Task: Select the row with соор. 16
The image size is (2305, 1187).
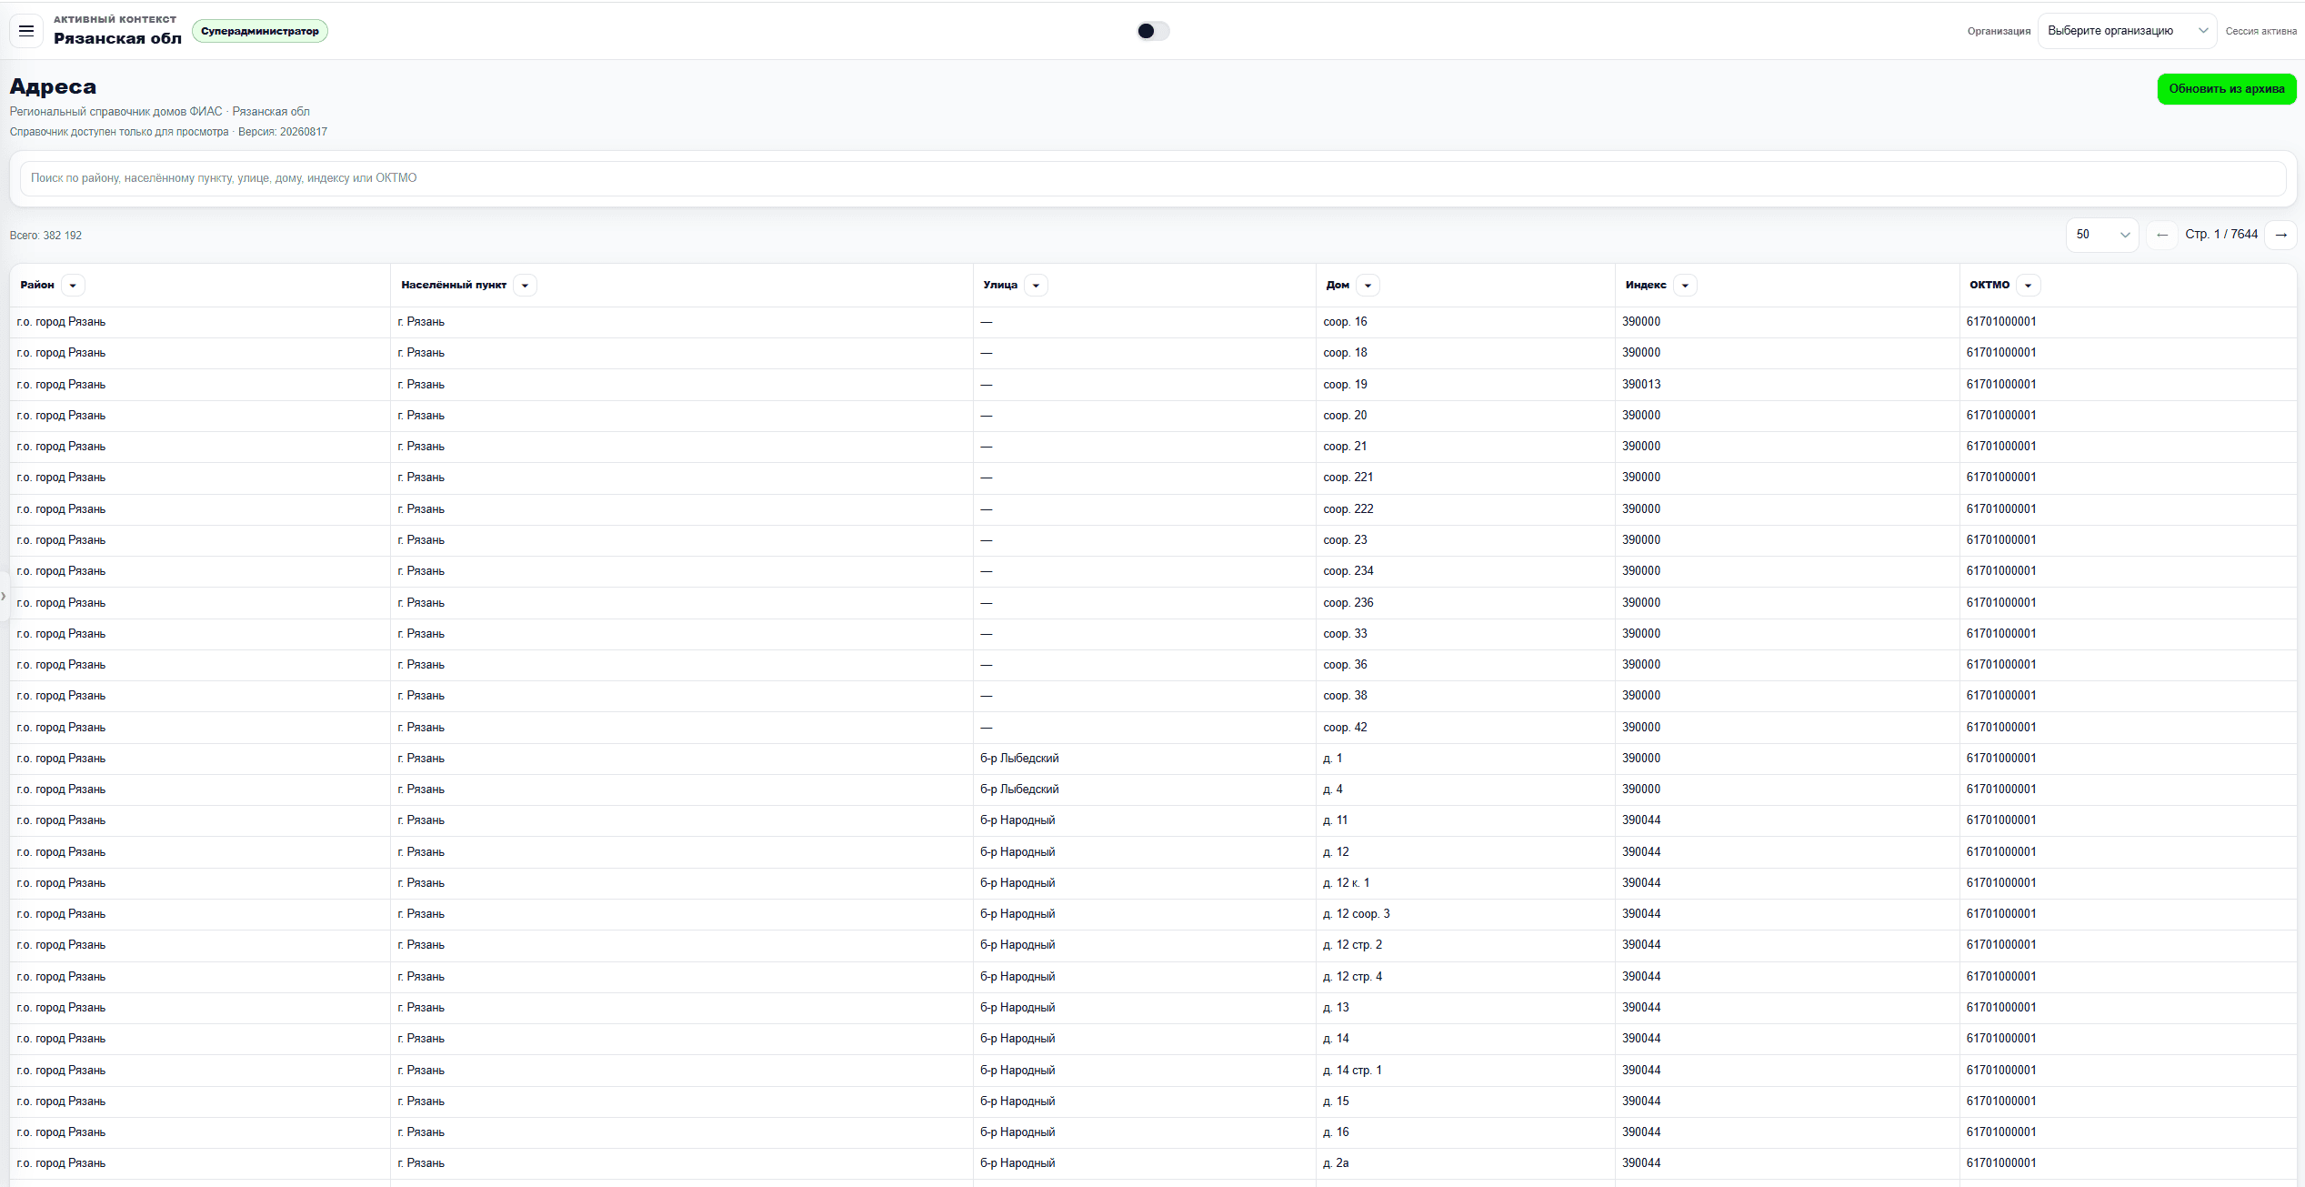Action: pos(1153,322)
